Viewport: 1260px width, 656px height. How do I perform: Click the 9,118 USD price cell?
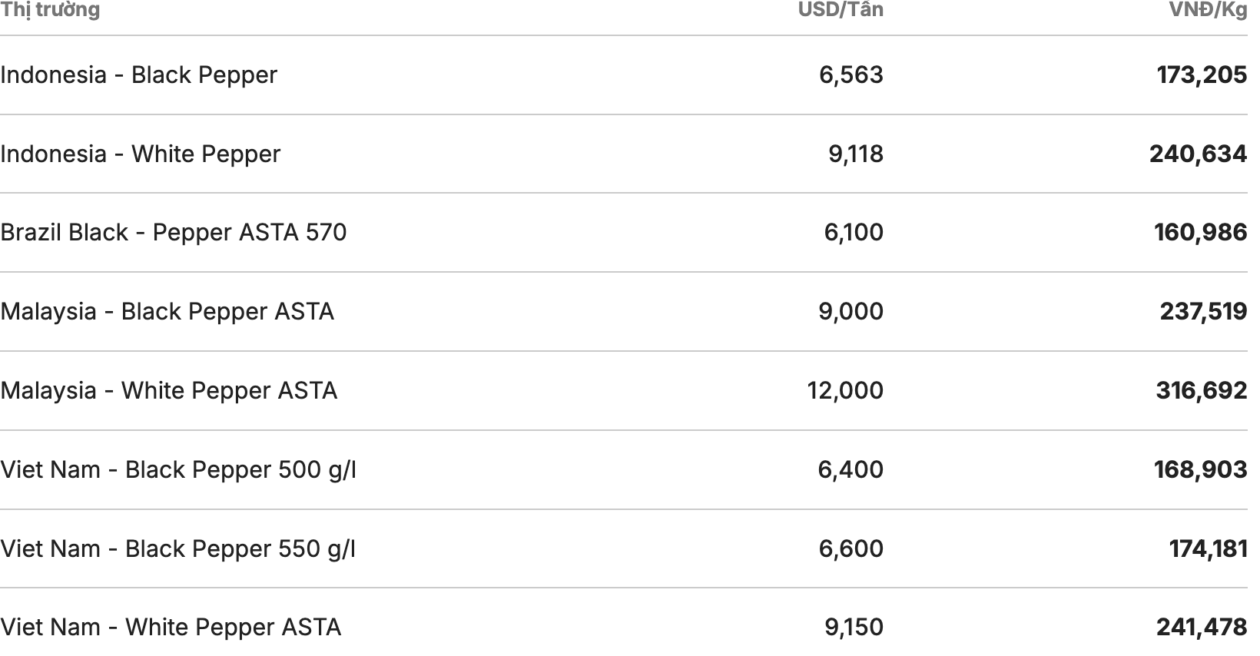(x=856, y=154)
